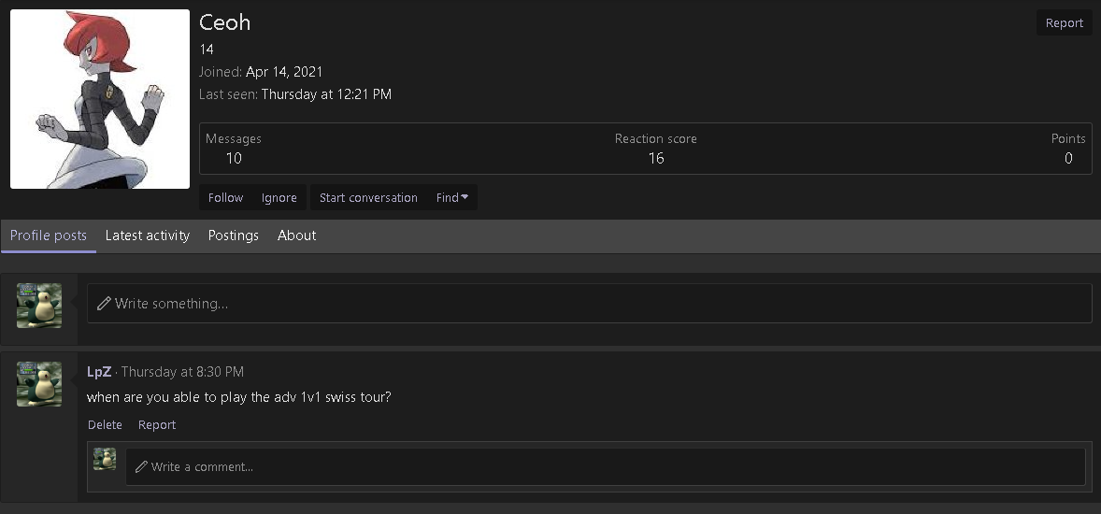Click the Snorlax avatar beside Write something

[x=39, y=306]
